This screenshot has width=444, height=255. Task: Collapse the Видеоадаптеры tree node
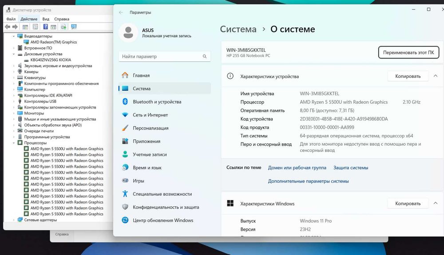13,36
